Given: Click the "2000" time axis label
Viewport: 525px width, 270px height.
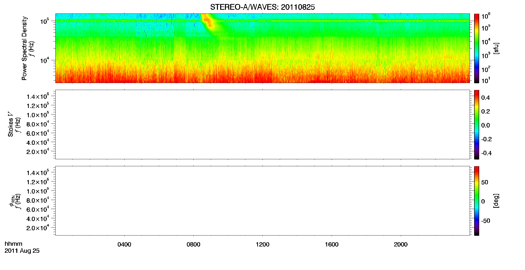Looking at the screenshot, I should pyautogui.click(x=401, y=244).
